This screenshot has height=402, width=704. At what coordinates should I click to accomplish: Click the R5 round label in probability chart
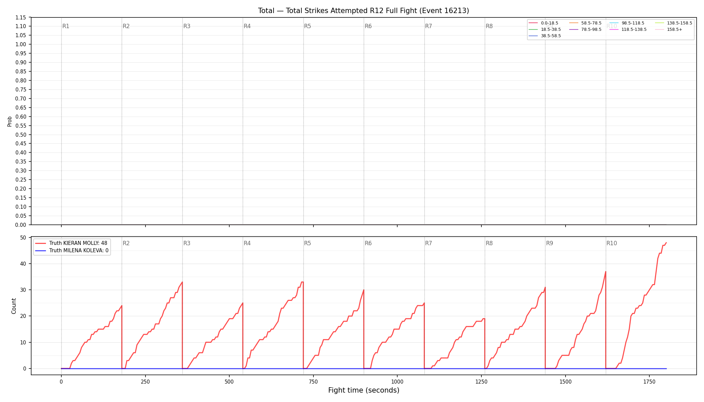tap(307, 26)
